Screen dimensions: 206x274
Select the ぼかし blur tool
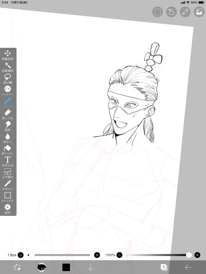[x=7, y=138]
